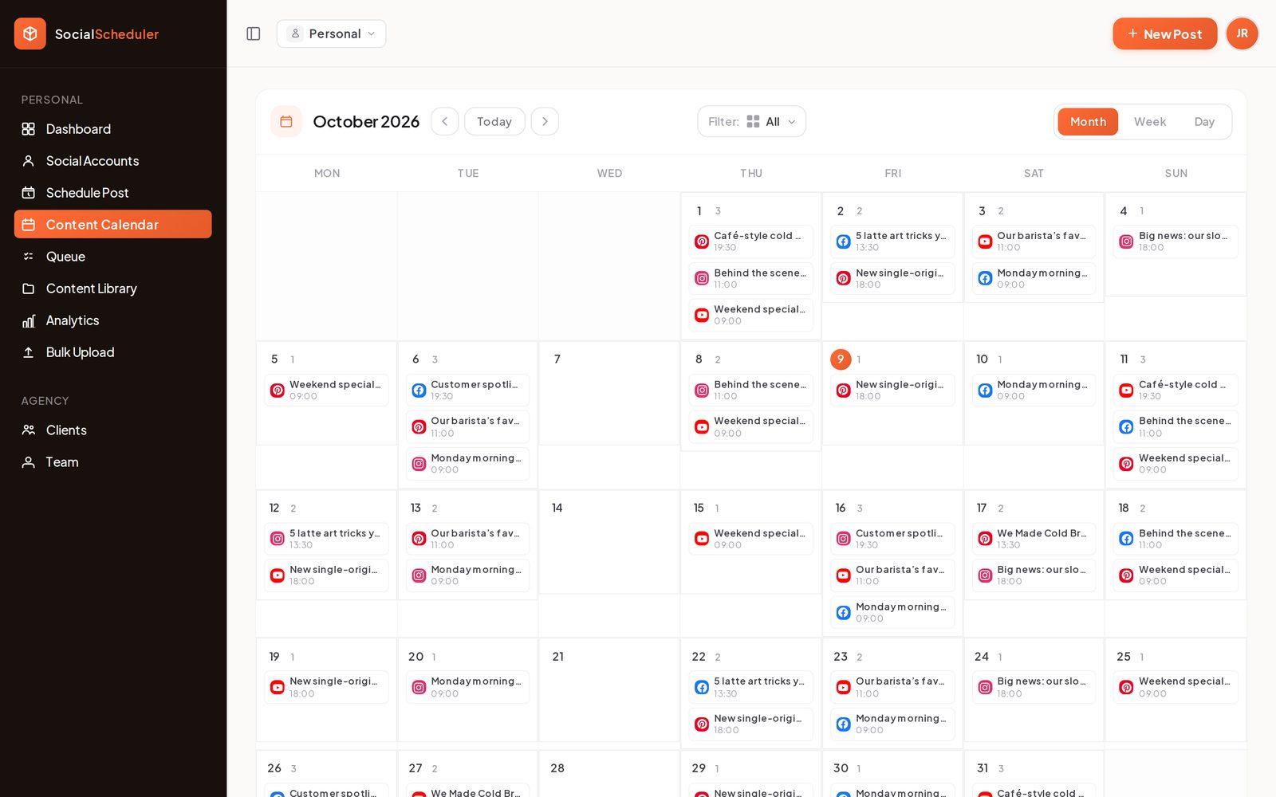
Task: Open Facebook Customer spotlight post on October 6
Action: click(467, 391)
